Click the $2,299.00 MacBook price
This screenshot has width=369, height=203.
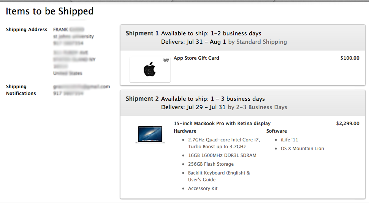[x=347, y=124]
